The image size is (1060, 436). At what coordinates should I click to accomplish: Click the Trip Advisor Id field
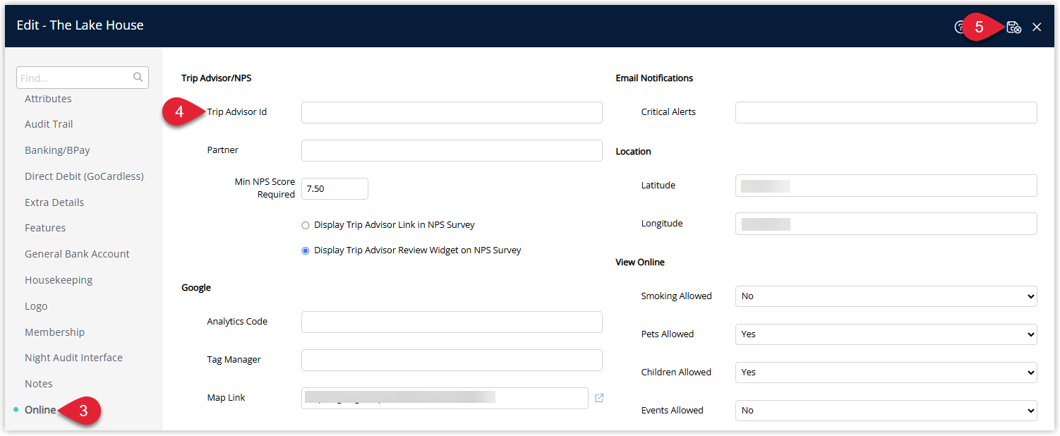coord(452,112)
